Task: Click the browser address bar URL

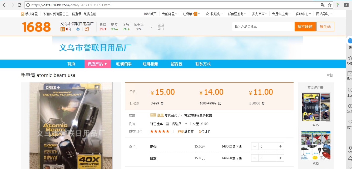Action: tap(71, 5)
